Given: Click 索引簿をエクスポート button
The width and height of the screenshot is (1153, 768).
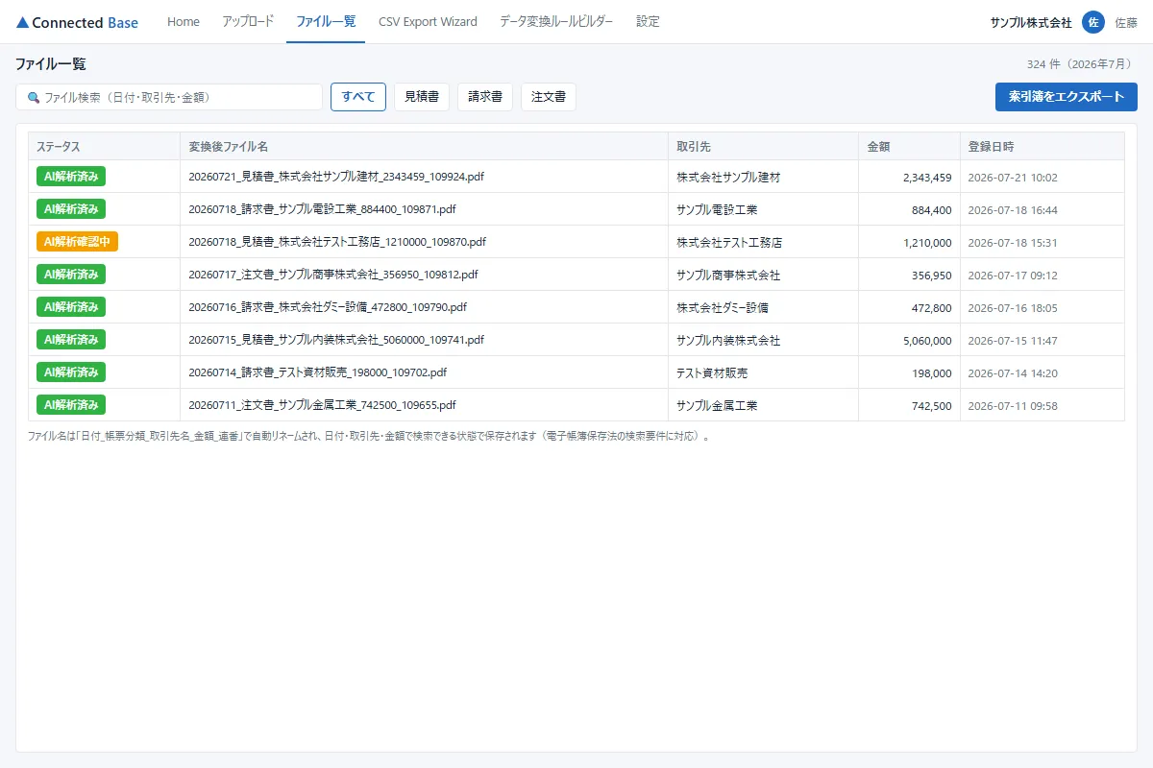Looking at the screenshot, I should pos(1067,97).
